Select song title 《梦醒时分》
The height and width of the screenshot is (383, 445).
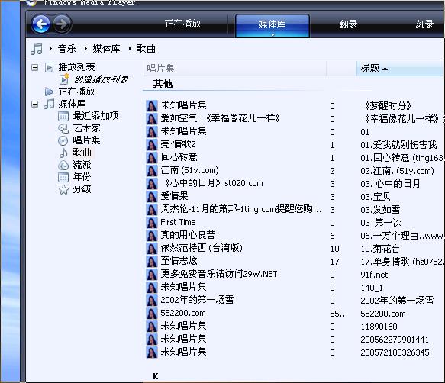point(388,106)
